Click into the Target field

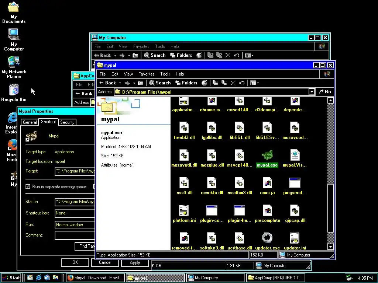tap(75, 171)
